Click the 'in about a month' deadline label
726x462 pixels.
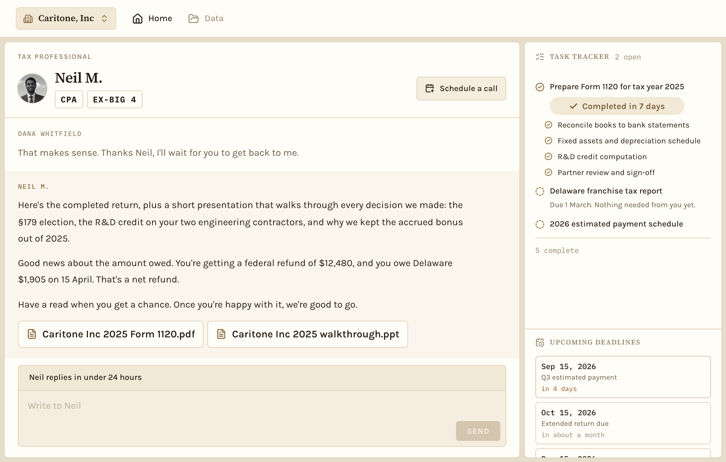pos(573,435)
